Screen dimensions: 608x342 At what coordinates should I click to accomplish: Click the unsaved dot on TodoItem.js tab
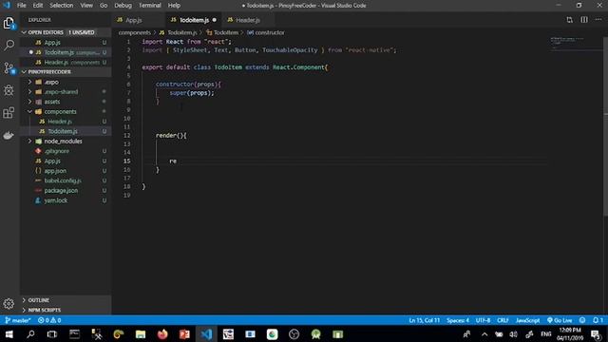pos(214,20)
